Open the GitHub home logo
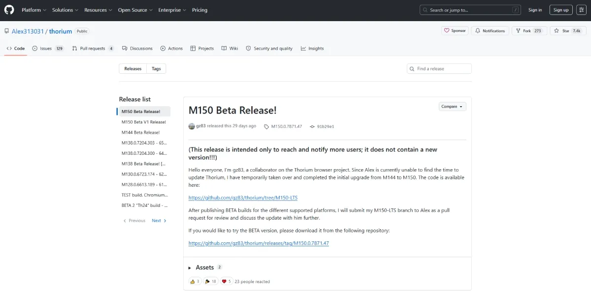Screen dimensions: 591x291 pyautogui.click(x=10, y=10)
